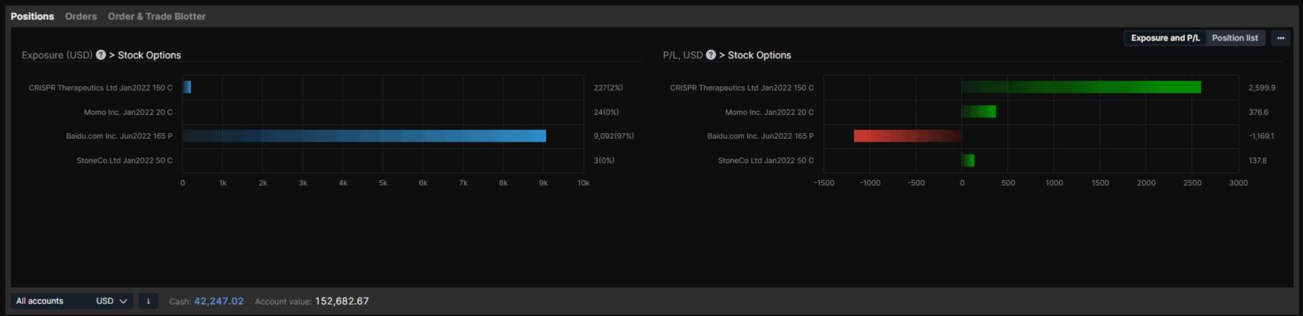Click the red Baidu.com P/L loss bar
The image size is (1303, 316).
(x=907, y=136)
